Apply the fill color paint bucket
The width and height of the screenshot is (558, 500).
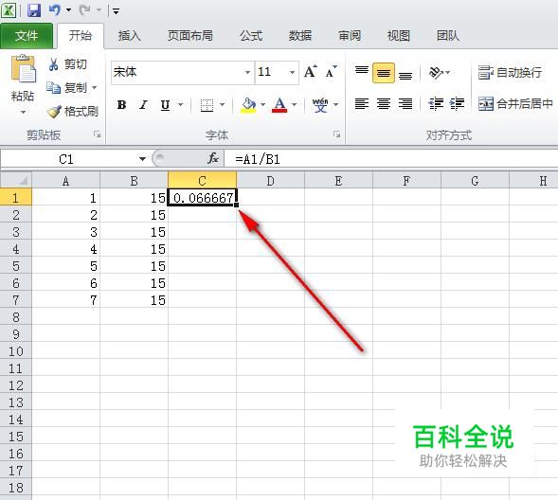coord(249,105)
